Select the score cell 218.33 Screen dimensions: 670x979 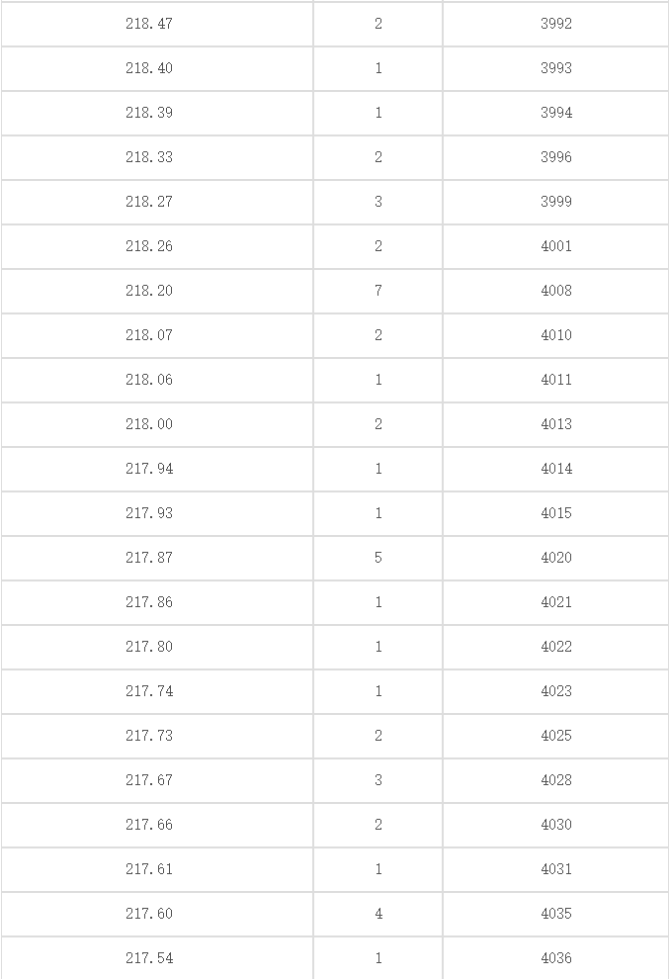[149, 157]
